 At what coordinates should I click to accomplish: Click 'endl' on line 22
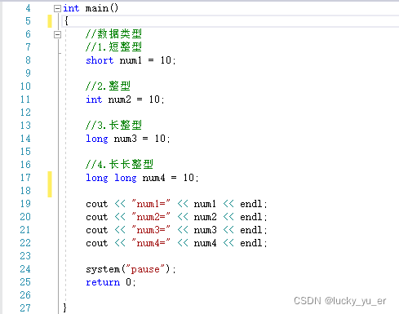pos(250,243)
